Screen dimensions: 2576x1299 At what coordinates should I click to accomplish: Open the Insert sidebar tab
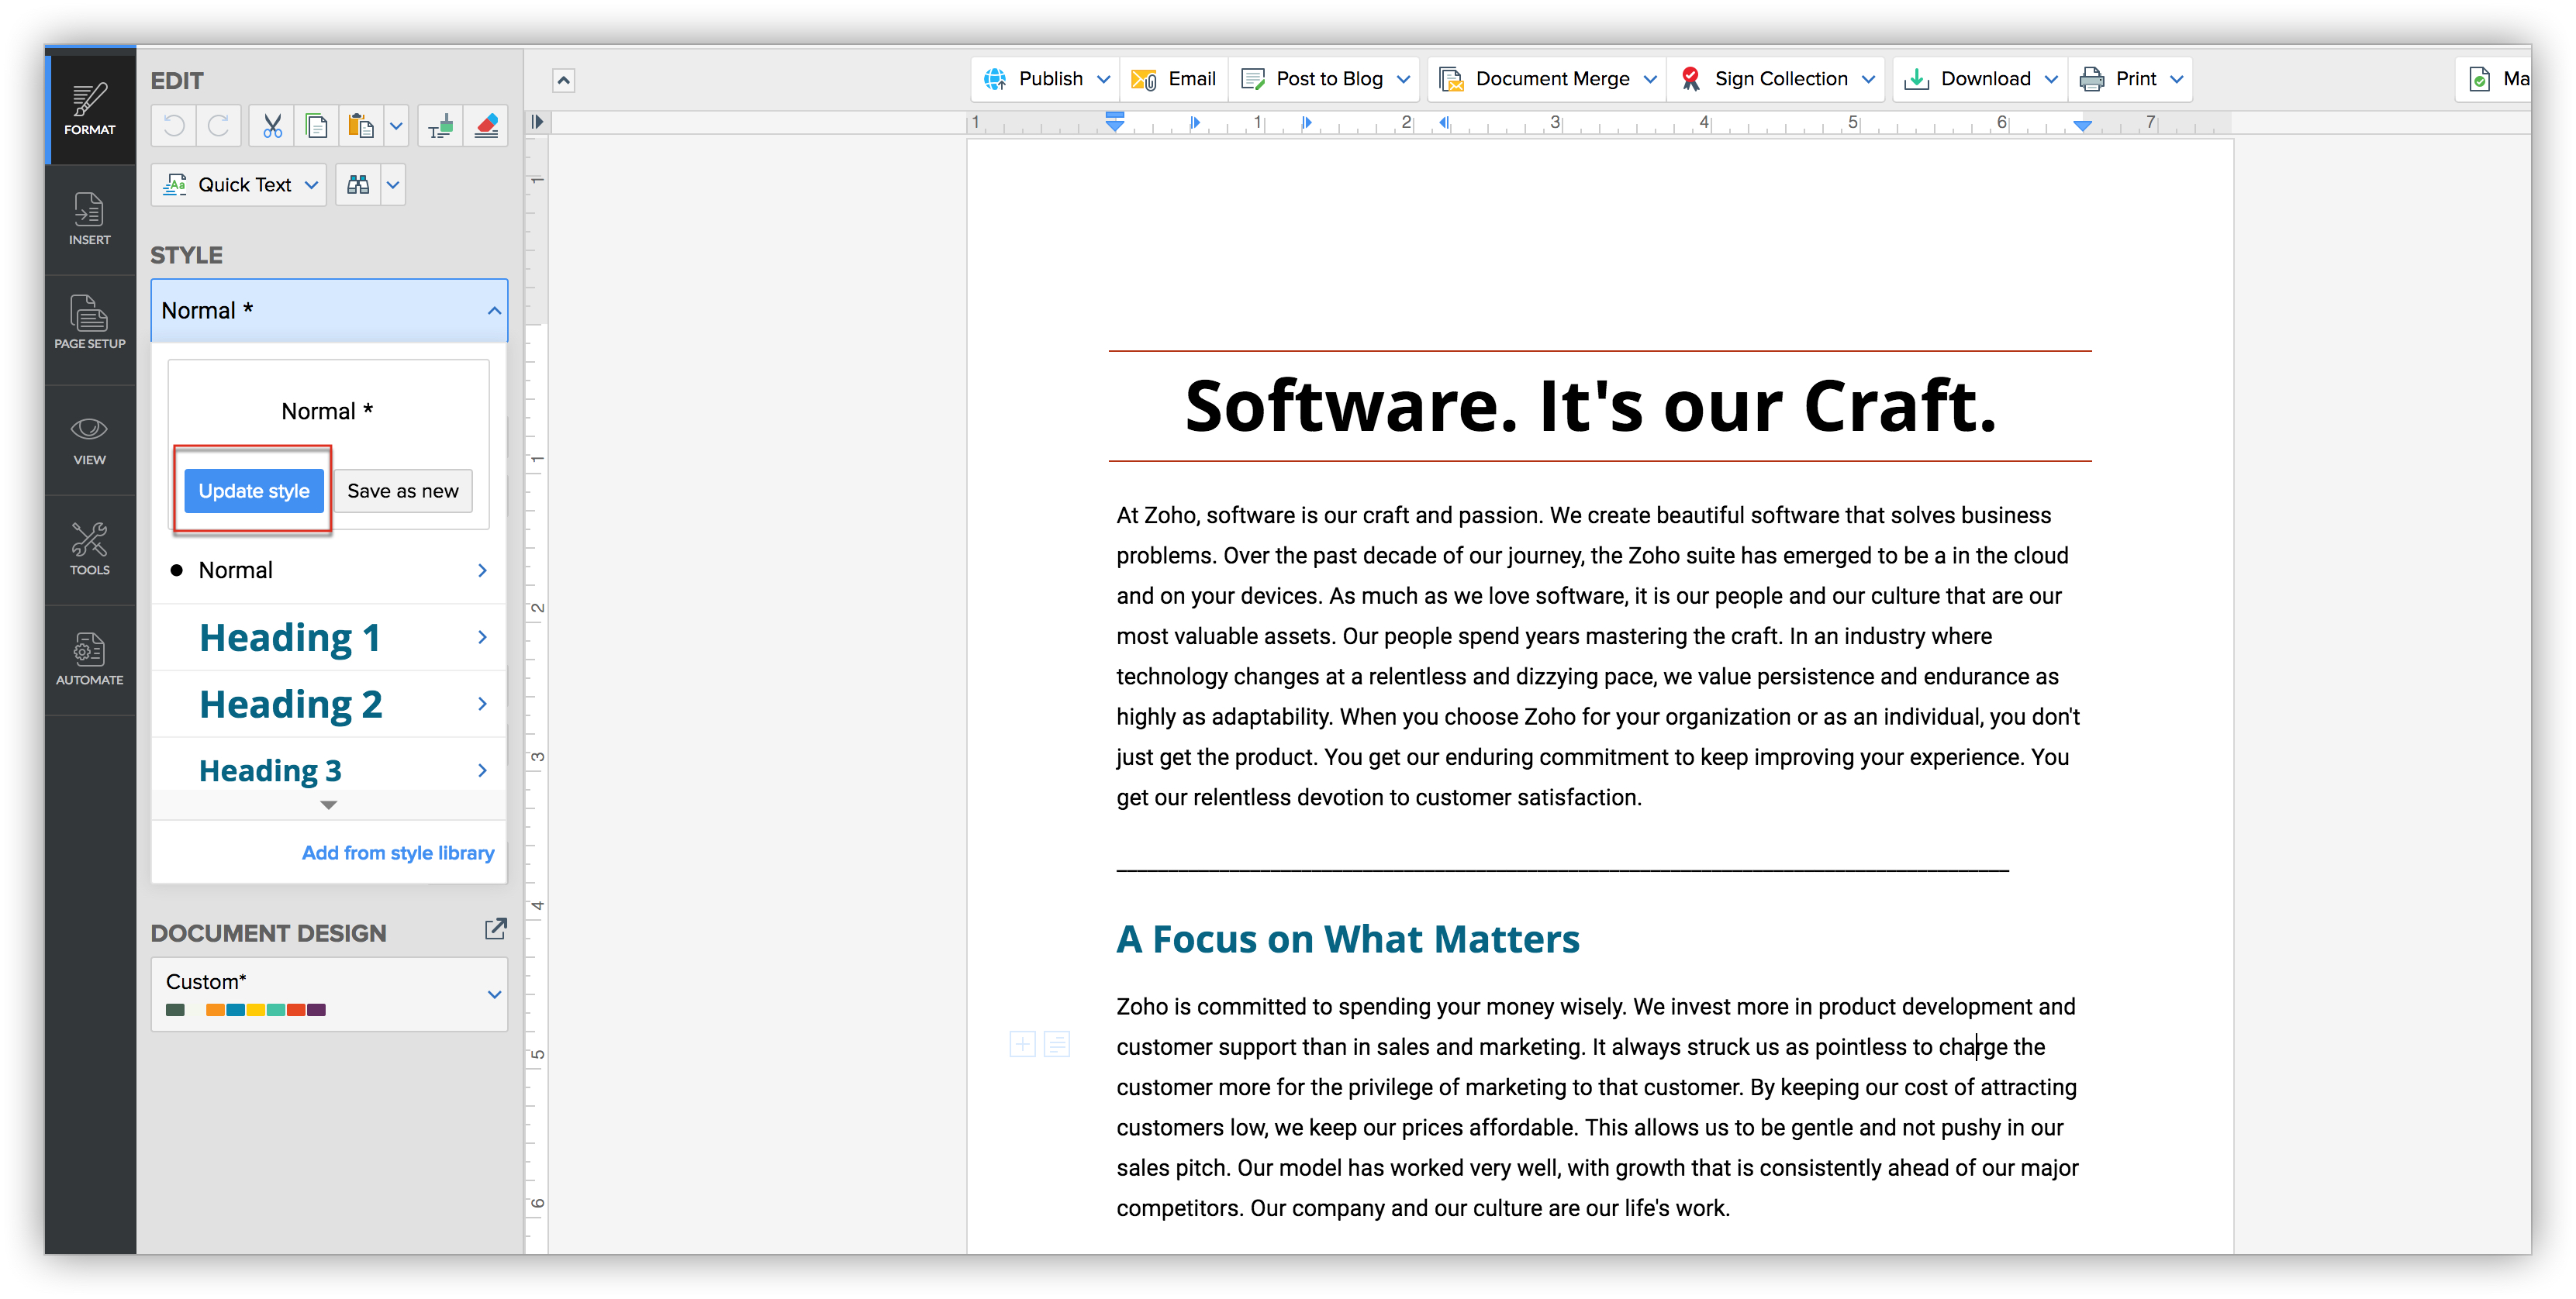click(90, 220)
